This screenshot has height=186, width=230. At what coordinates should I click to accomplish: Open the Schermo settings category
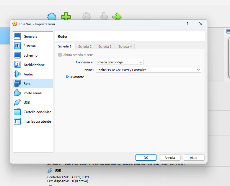coord(33,55)
